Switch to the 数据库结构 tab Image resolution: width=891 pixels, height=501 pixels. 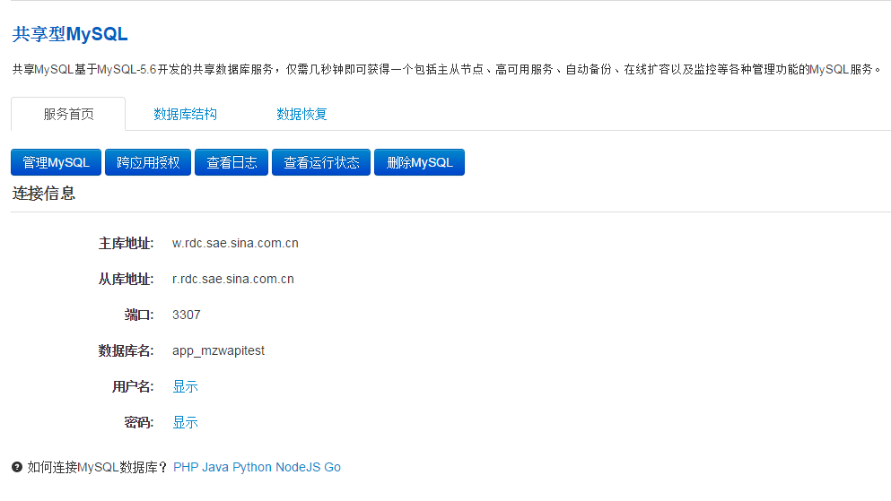click(x=185, y=114)
